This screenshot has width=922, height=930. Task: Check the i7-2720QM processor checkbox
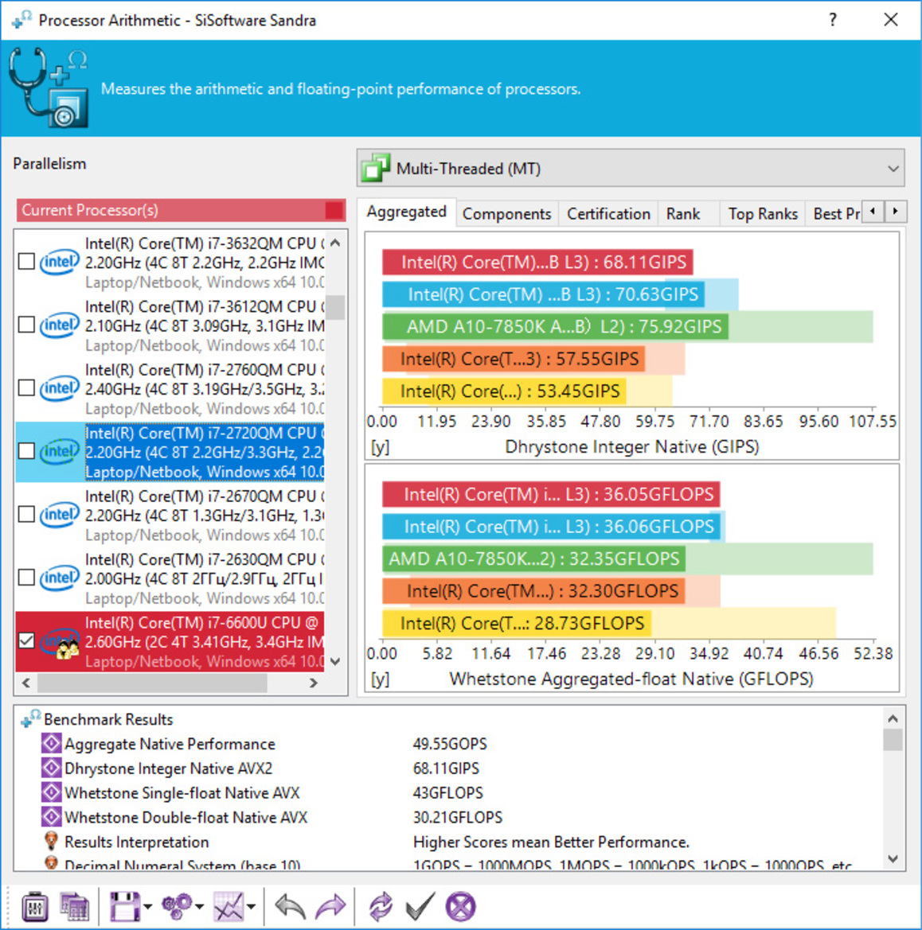(x=26, y=451)
